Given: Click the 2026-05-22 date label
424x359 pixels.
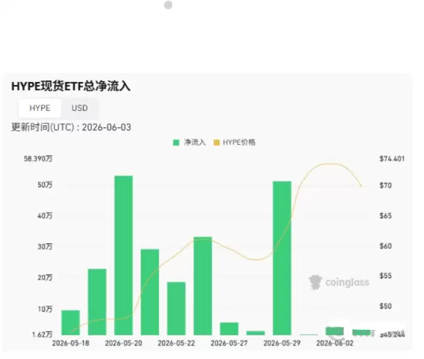Looking at the screenshot, I should tap(177, 343).
